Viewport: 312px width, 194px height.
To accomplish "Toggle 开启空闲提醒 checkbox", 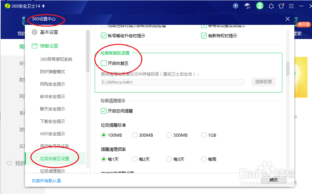I will click(x=103, y=111).
